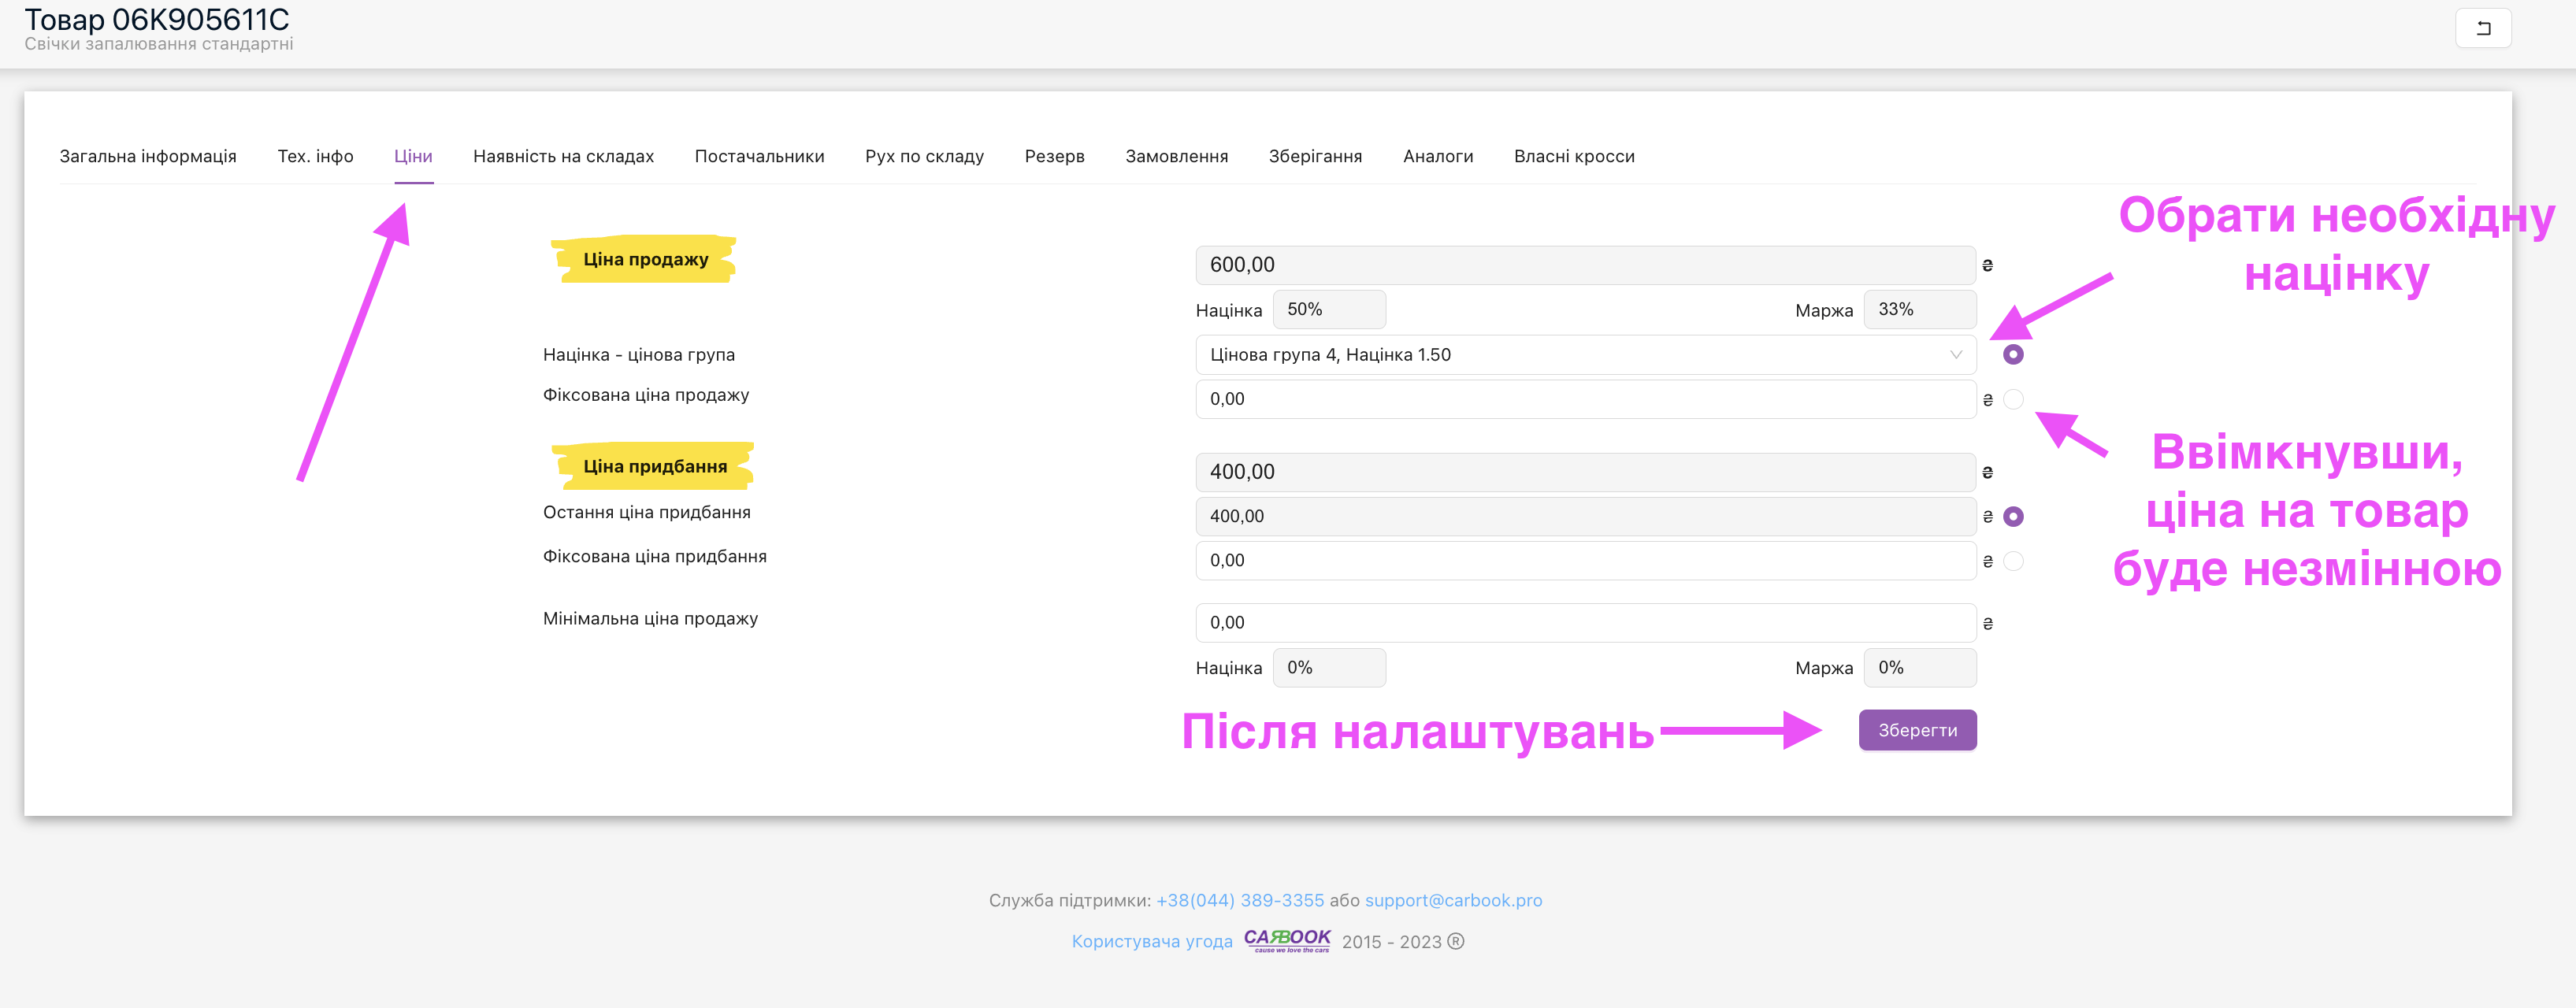Open the Власні кросси tab
Image resolution: width=2576 pixels, height=1008 pixels.
[x=1573, y=156]
